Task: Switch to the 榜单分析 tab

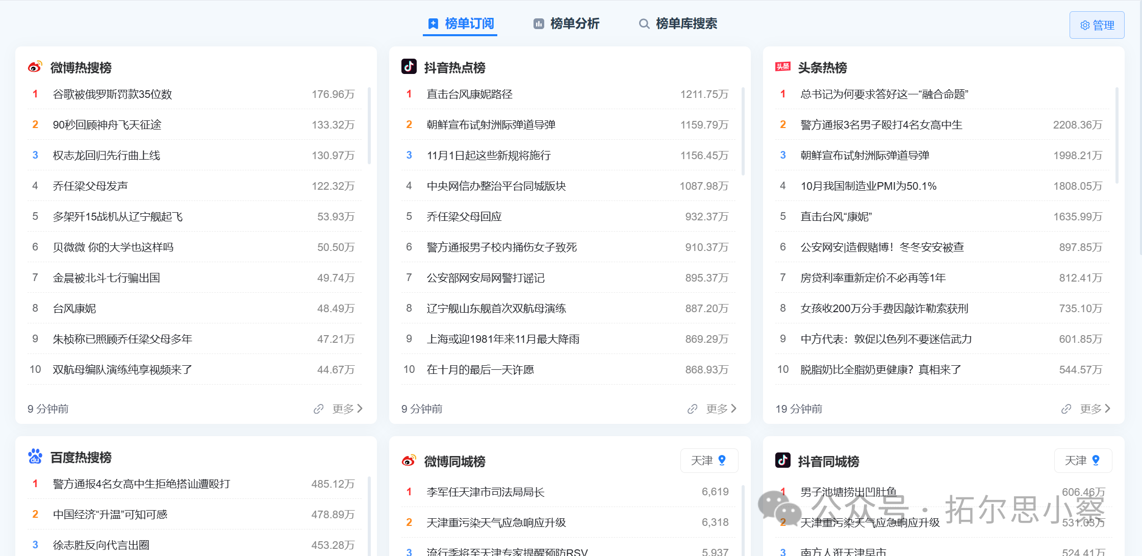Action: [x=566, y=24]
